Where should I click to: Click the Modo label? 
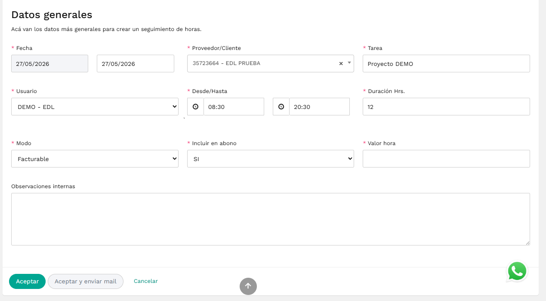pos(24,143)
